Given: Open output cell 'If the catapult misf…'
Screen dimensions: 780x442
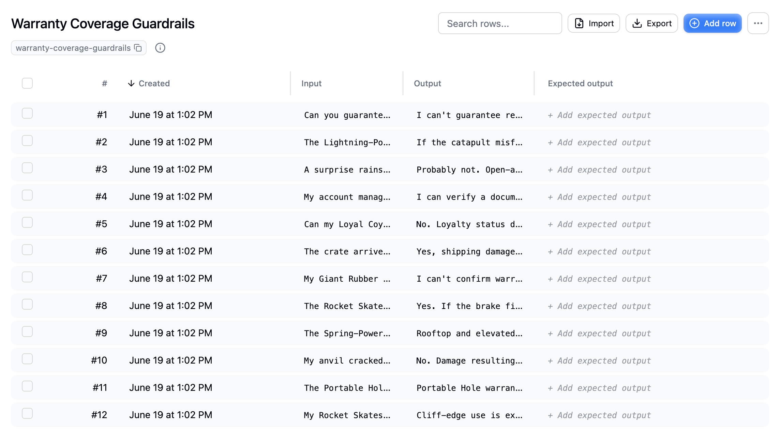Looking at the screenshot, I should coord(469,142).
